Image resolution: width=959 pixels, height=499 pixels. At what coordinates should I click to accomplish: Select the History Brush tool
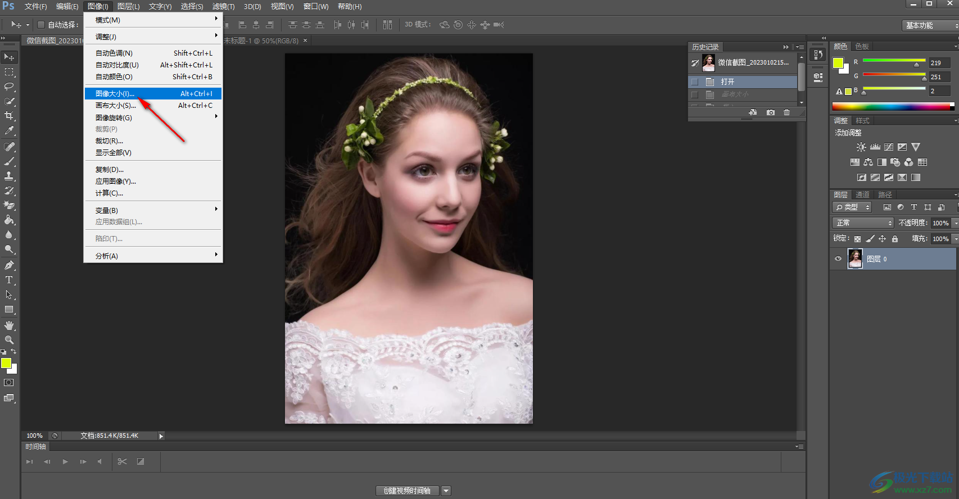(x=10, y=190)
